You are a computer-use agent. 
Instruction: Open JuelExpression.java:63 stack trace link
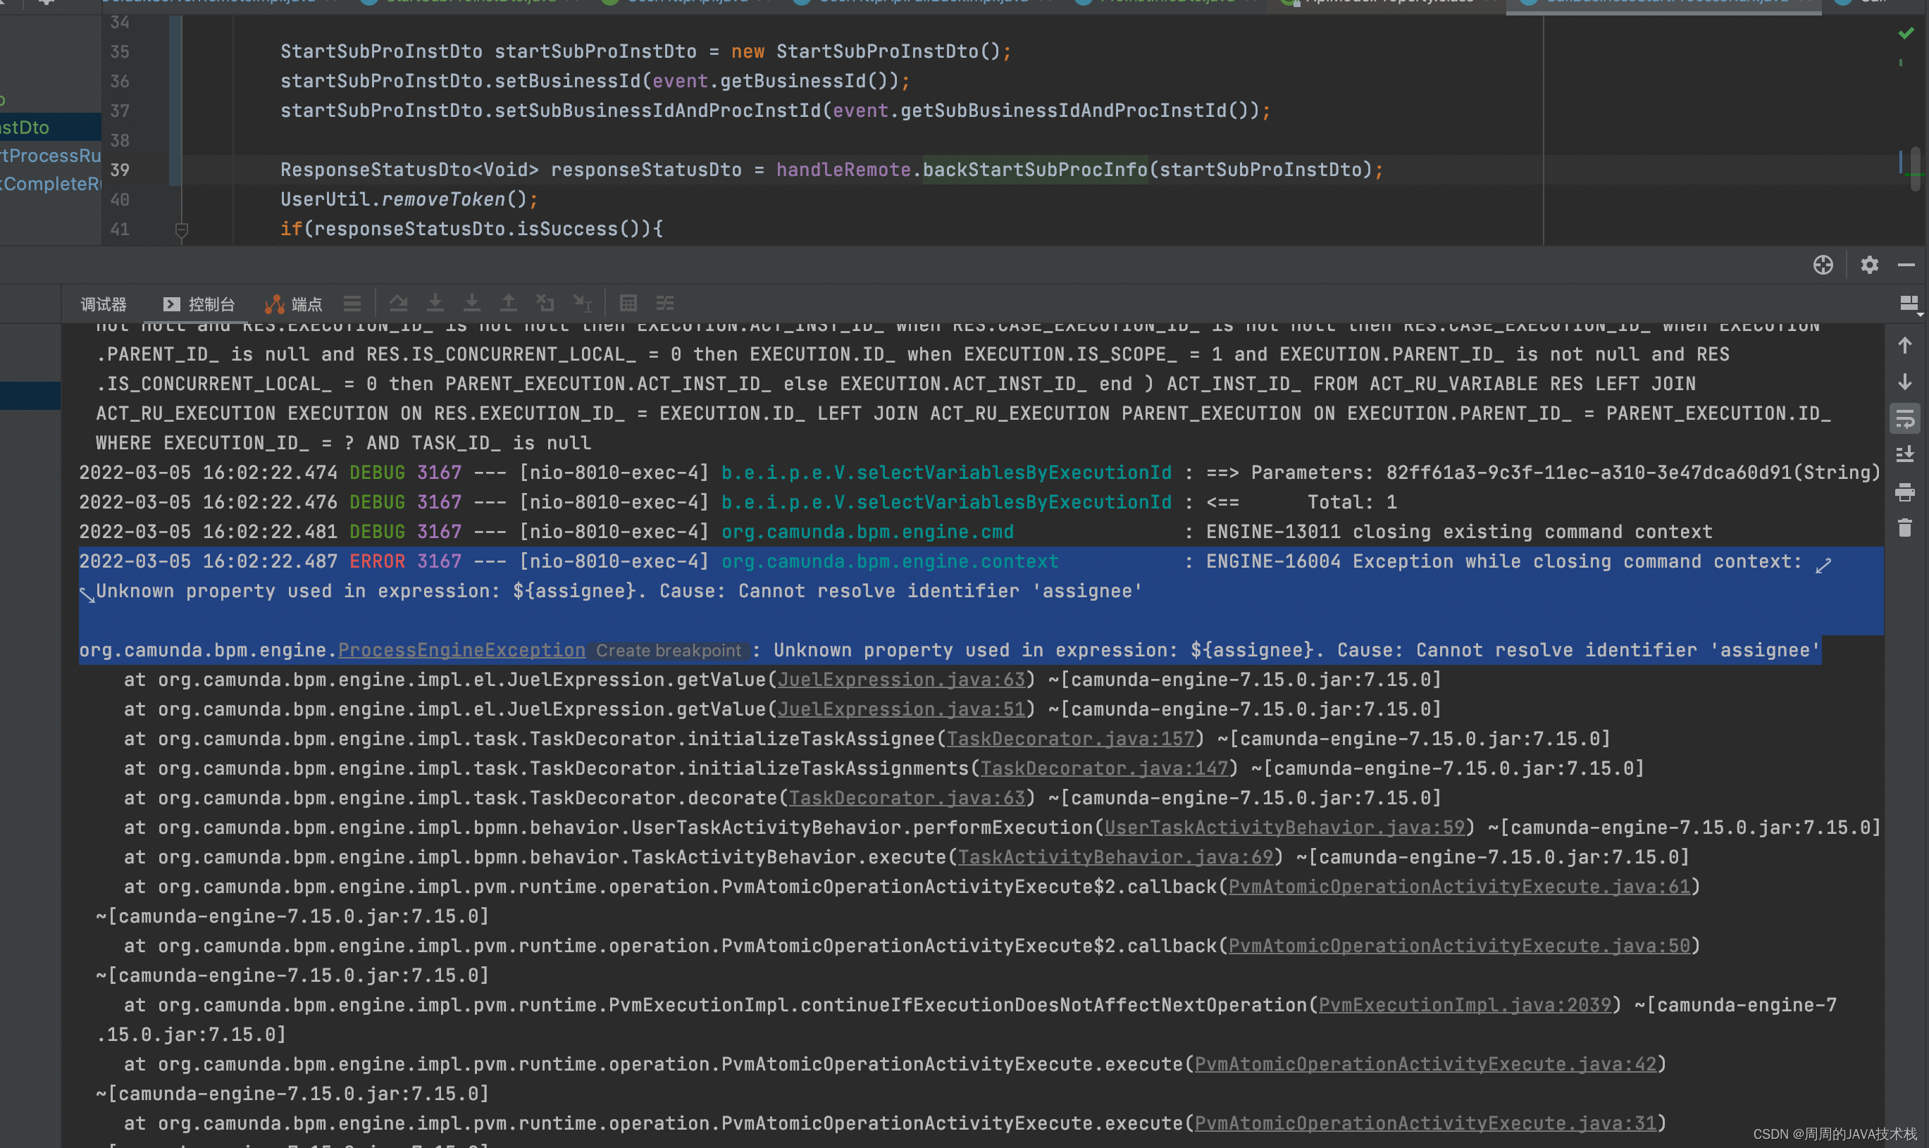point(900,680)
